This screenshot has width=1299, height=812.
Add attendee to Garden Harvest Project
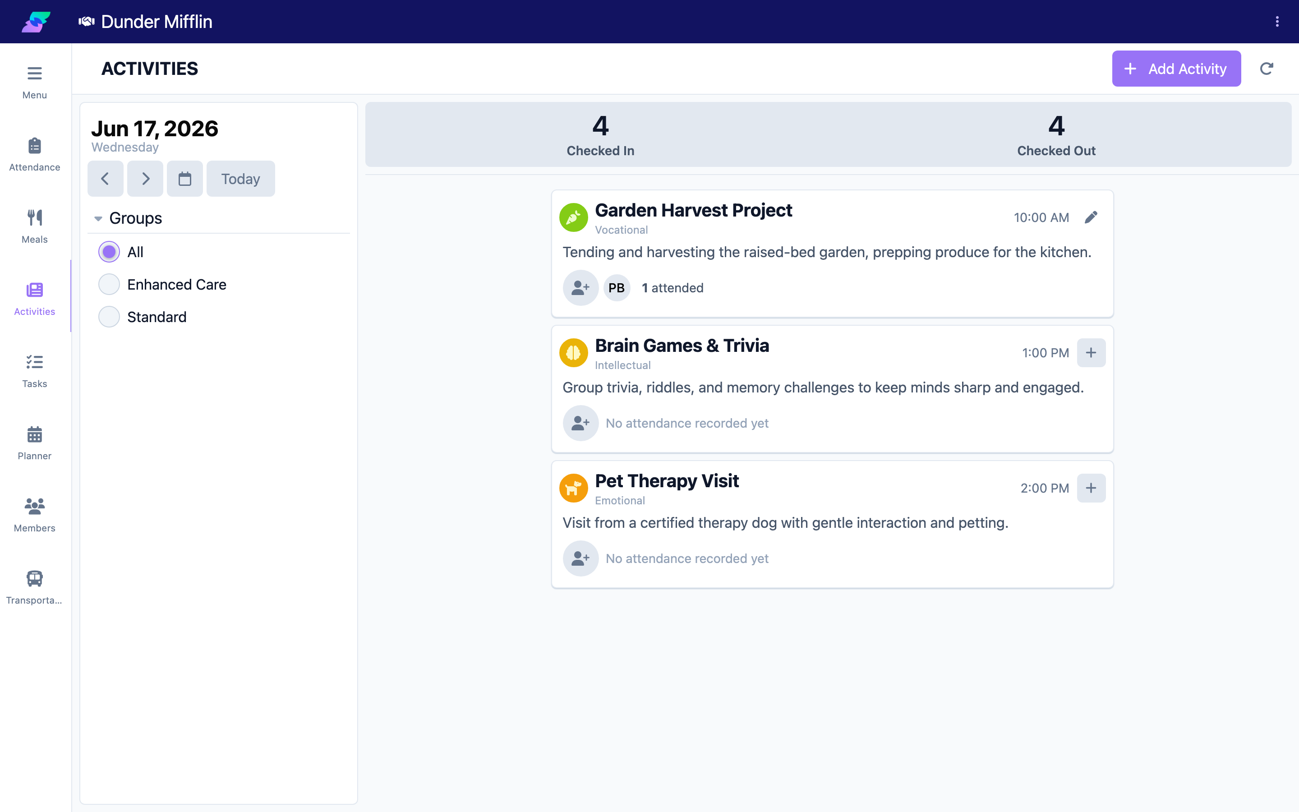580,288
